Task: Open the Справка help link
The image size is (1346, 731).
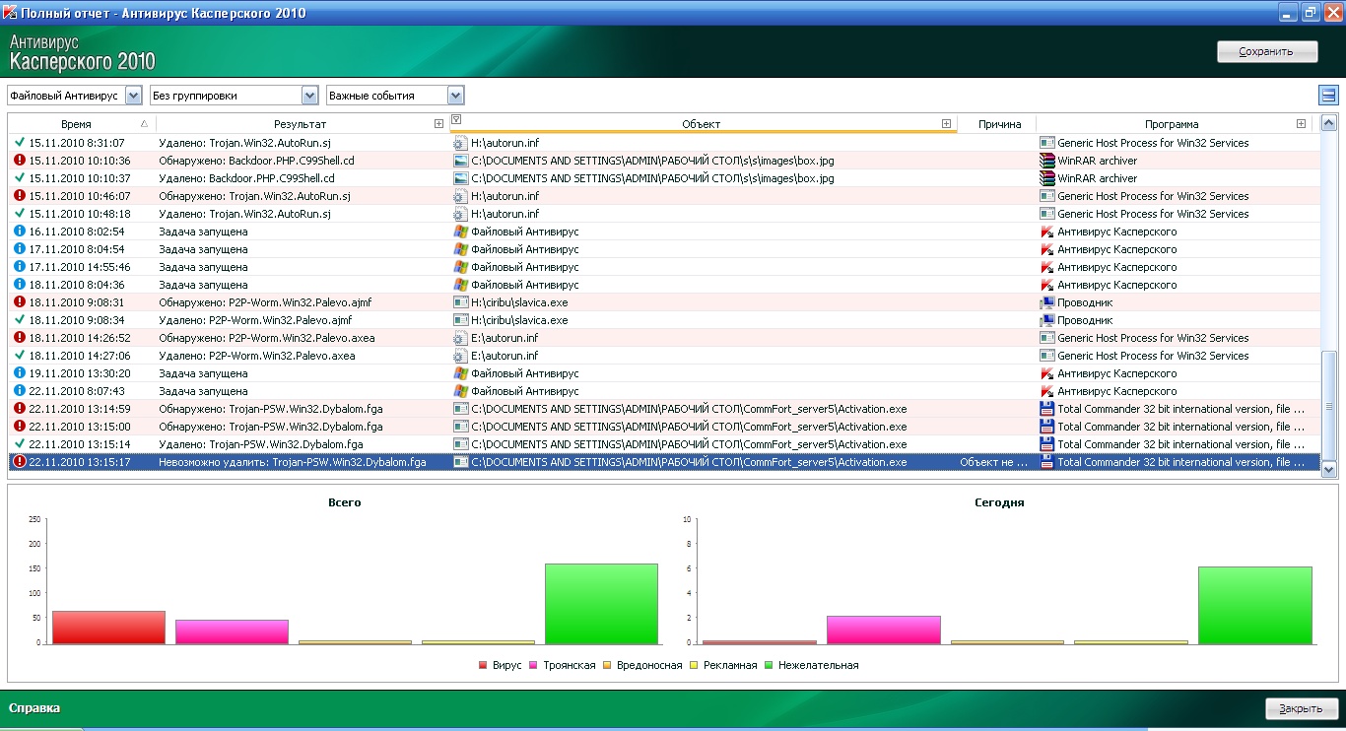Action: coord(34,708)
